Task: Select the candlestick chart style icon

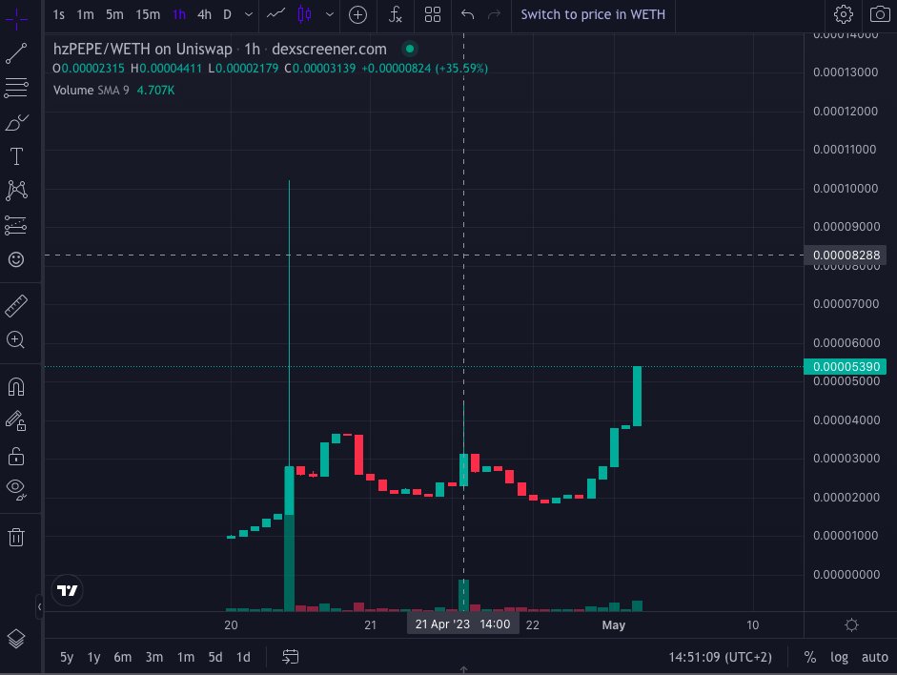Action: 305,14
